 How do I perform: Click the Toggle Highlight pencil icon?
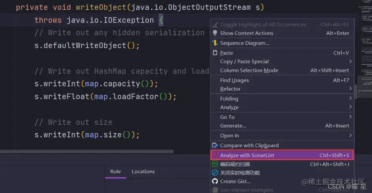(x=215, y=24)
